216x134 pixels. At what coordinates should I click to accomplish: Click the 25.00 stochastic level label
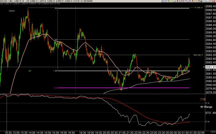[207, 122]
